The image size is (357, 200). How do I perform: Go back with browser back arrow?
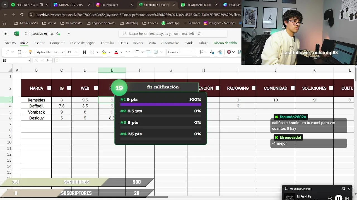[x=5, y=14]
